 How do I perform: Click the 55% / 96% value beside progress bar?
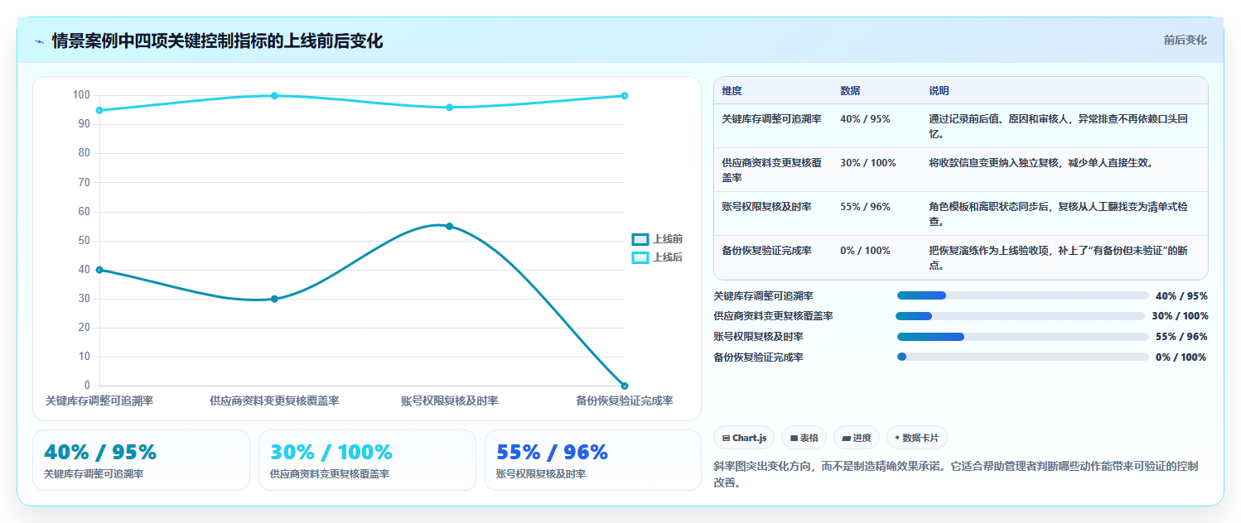[x=1181, y=337]
